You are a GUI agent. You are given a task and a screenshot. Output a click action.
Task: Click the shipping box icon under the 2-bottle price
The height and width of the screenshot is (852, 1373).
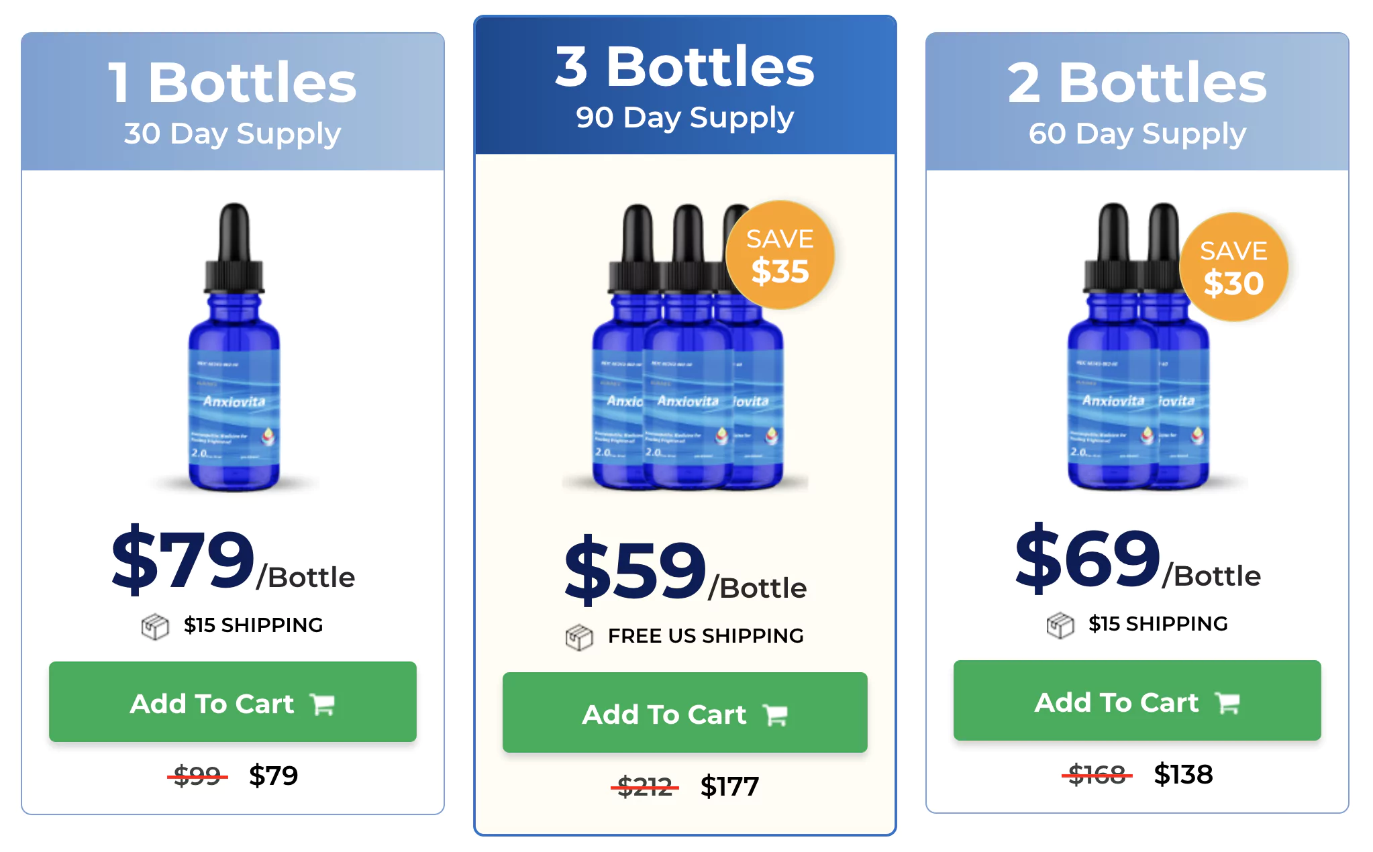pos(1060,624)
